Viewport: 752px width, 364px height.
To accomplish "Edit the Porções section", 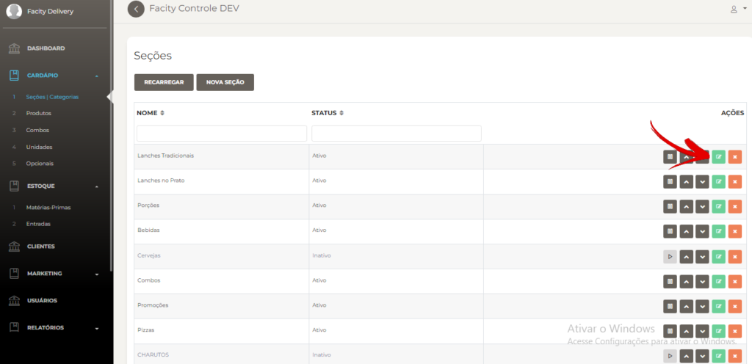I will [x=718, y=206].
